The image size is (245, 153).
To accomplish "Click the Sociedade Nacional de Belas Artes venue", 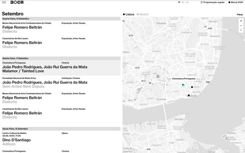I will [x=19, y=78].
